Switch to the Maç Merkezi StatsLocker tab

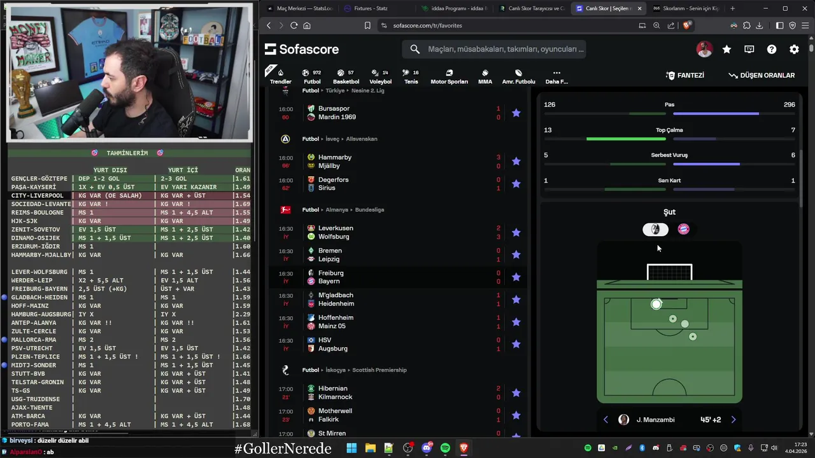[301, 8]
